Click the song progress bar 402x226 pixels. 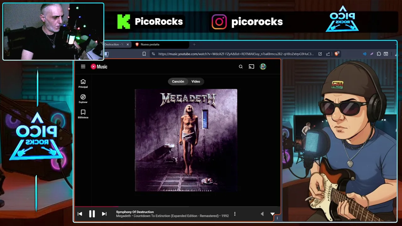(177, 207)
